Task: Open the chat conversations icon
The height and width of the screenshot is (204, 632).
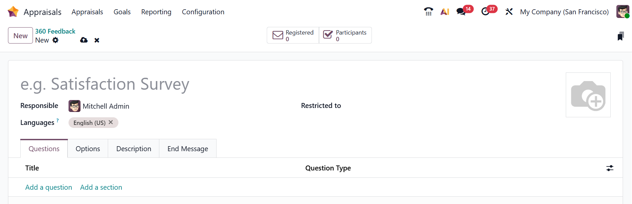Action: 461,12
